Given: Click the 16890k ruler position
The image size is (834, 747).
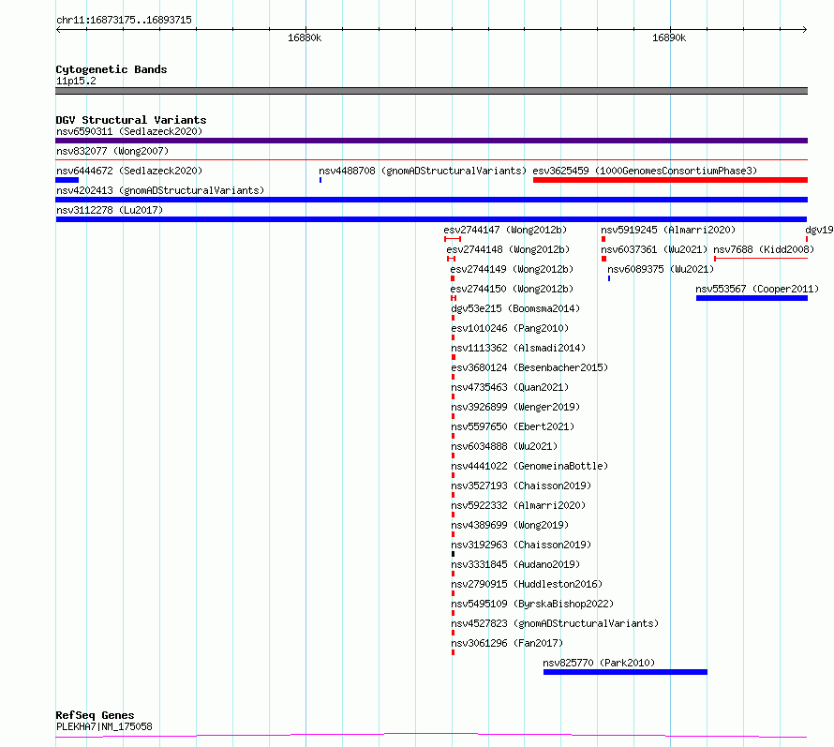Looking at the screenshot, I should coord(669,37).
